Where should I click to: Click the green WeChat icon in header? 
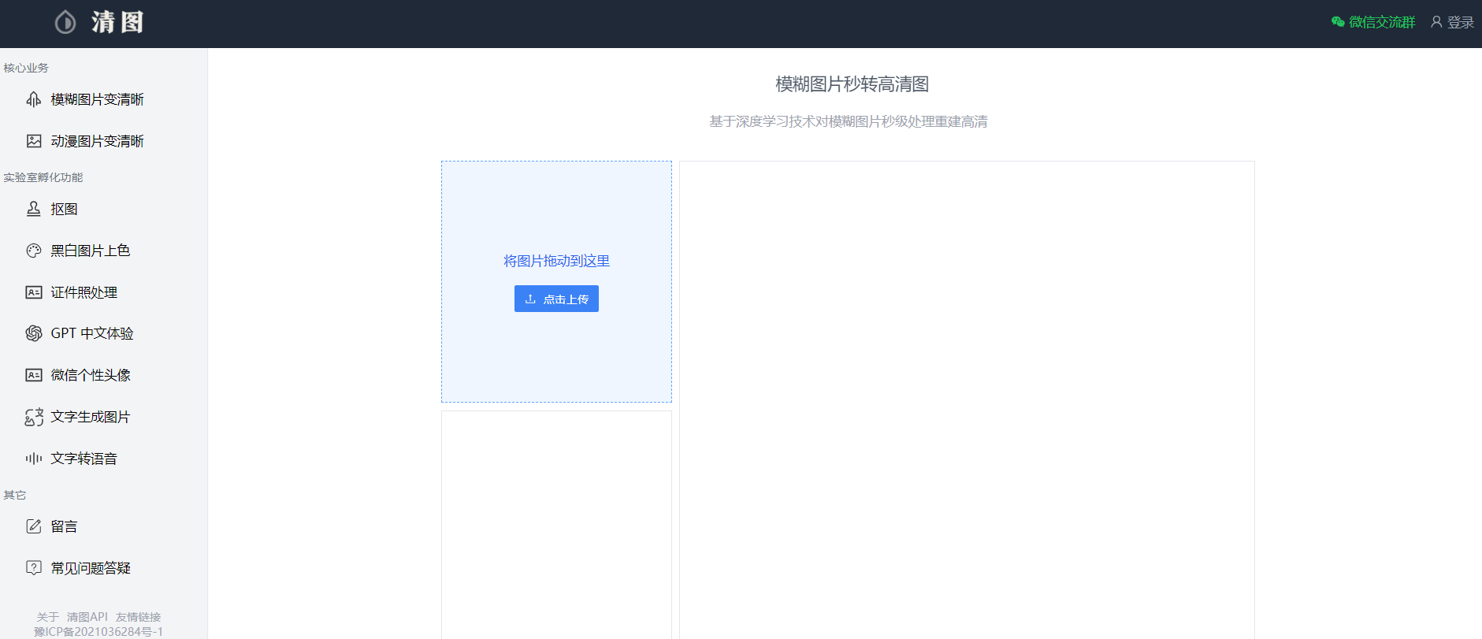(x=1338, y=22)
